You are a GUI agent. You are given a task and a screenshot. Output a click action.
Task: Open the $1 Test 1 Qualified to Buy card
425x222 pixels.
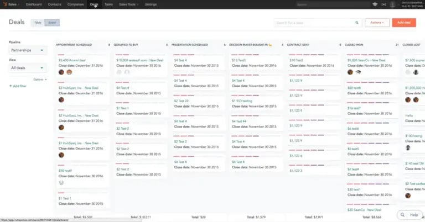122,108
